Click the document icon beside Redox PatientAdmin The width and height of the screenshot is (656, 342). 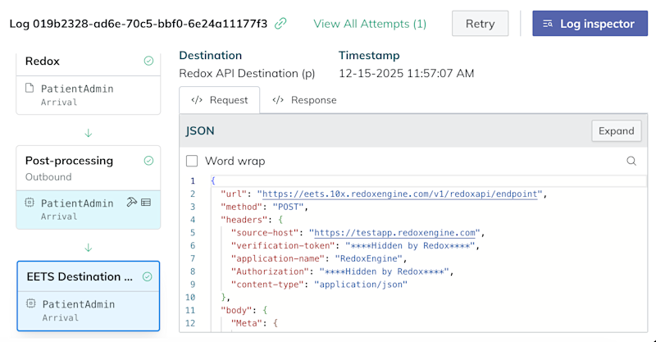pyautogui.click(x=30, y=88)
